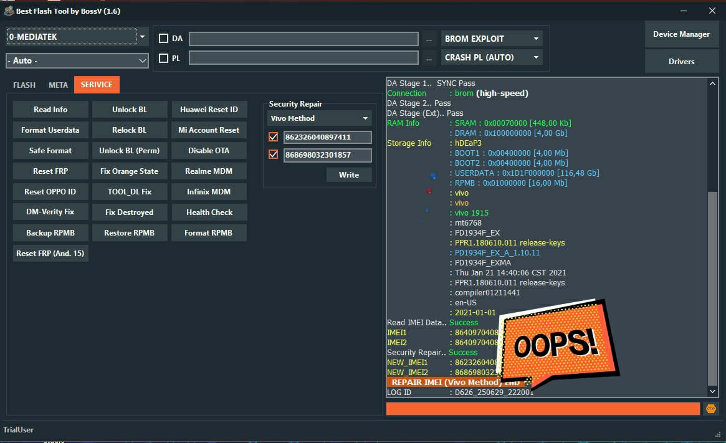Click Disable OTA button
The image size is (726, 443).
point(209,150)
